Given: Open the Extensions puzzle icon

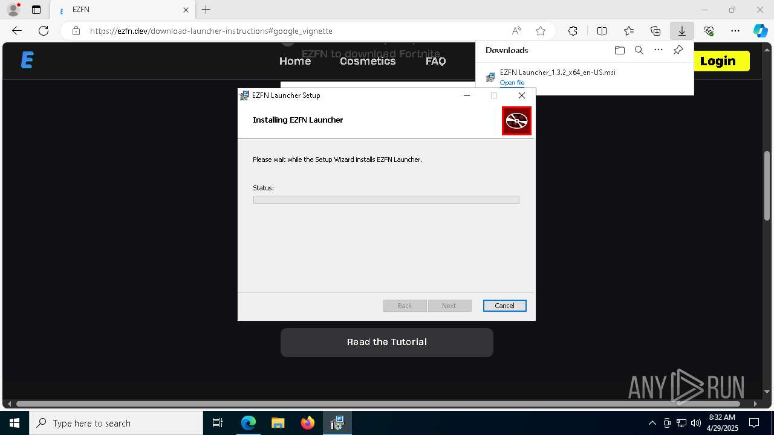Looking at the screenshot, I should (x=573, y=31).
